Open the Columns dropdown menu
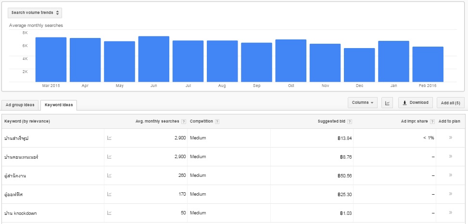Screen dimensions: 468x224 363,103
